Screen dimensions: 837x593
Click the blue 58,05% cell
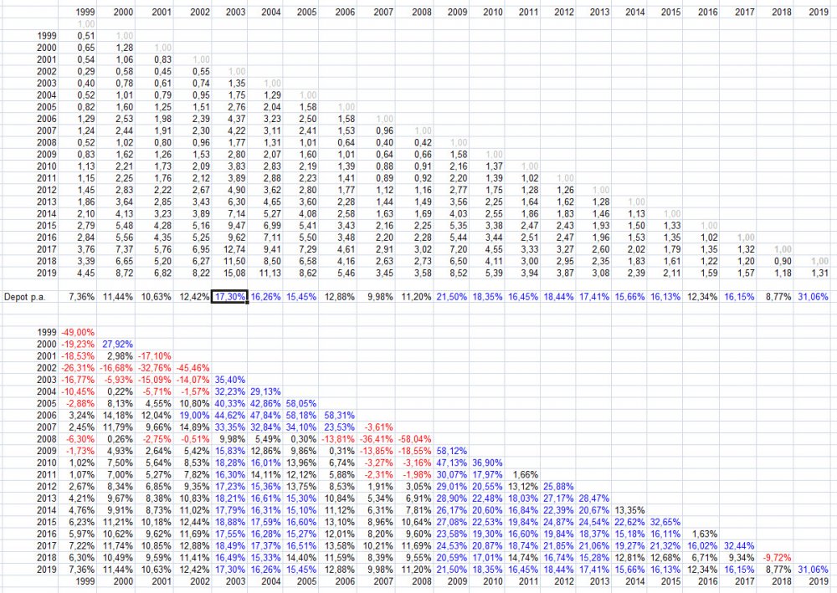coord(301,403)
